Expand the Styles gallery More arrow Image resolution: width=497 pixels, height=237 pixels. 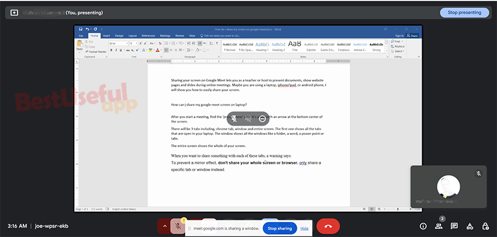(386, 51)
